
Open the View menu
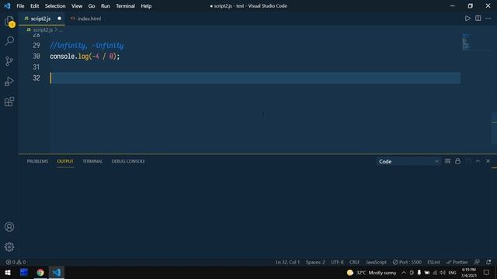77,6
